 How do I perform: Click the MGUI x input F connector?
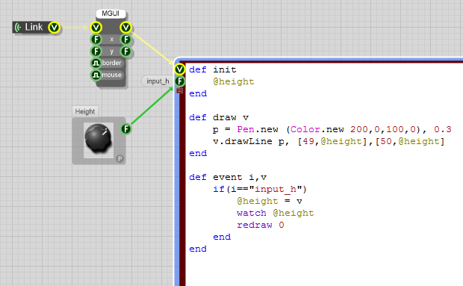click(x=96, y=40)
